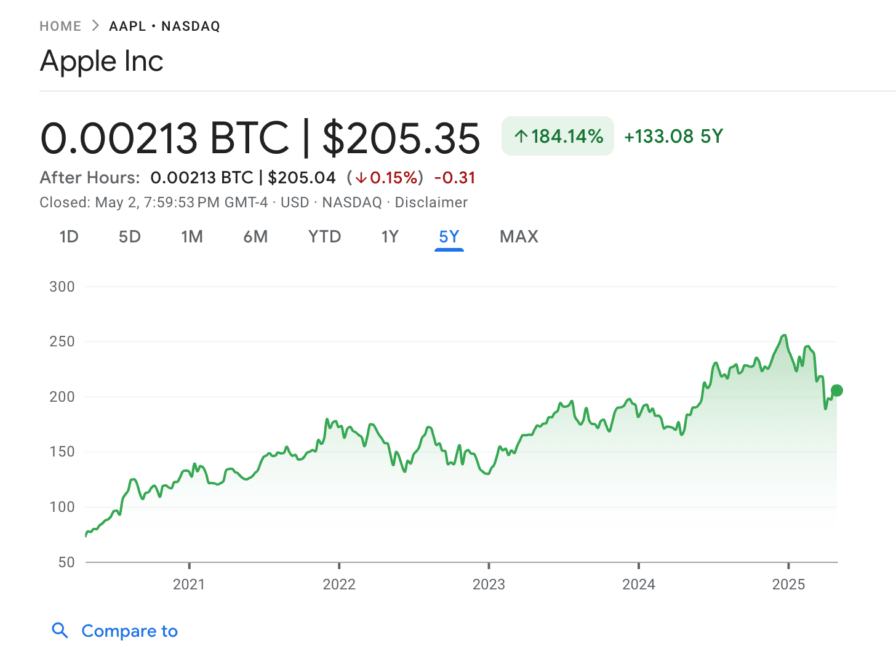Select the current price marker dot on the chart
Viewport: 896px width, 646px height.
[x=837, y=390]
